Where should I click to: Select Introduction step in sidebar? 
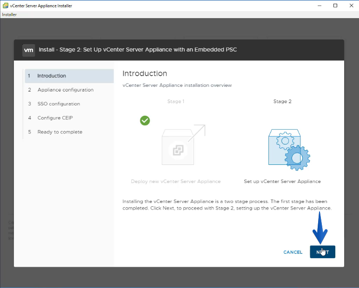coord(69,76)
